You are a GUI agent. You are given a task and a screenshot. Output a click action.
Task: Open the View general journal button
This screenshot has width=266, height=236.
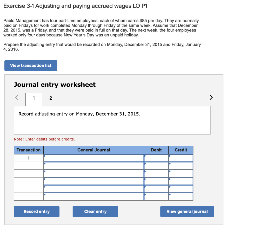click(187, 212)
